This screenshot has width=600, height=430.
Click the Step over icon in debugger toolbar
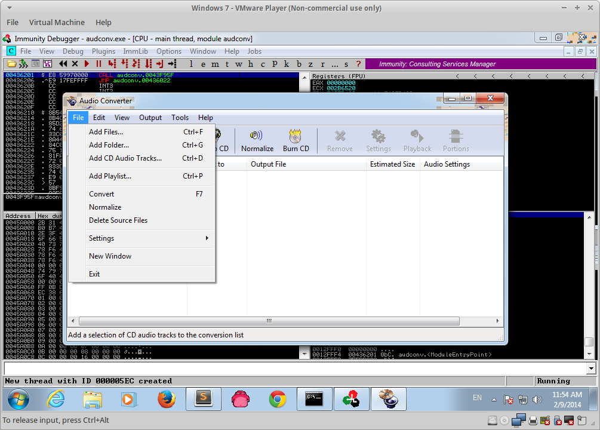pos(124,64)
